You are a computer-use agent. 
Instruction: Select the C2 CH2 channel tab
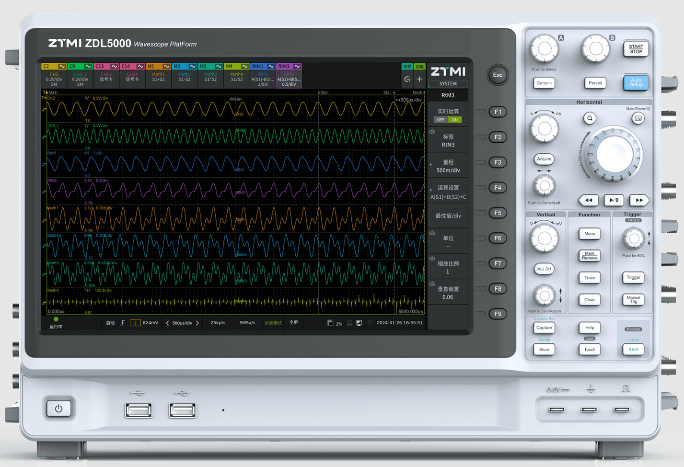(x=54, y=76)
